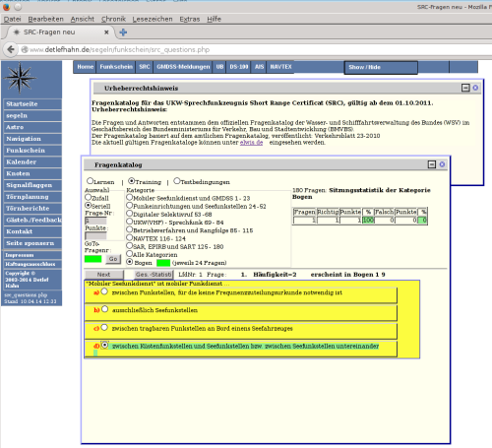492x448 pixels.
Task: Collapse the Fragenkatalog panel with minimize icon
Action: tap(432, 164)
